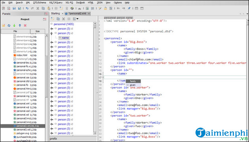This screenshot has width=249, height=142.
Task: Click the scissors icon in outline toolbar
Action: [64, 19]
